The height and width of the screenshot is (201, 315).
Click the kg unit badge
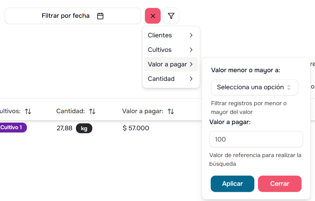click(x=84, y=128)
